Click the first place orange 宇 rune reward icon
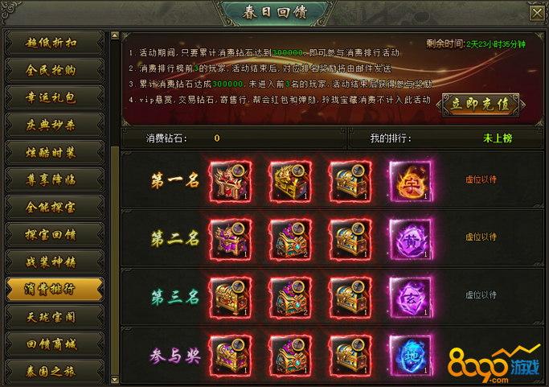 click(x=411, y=181)
